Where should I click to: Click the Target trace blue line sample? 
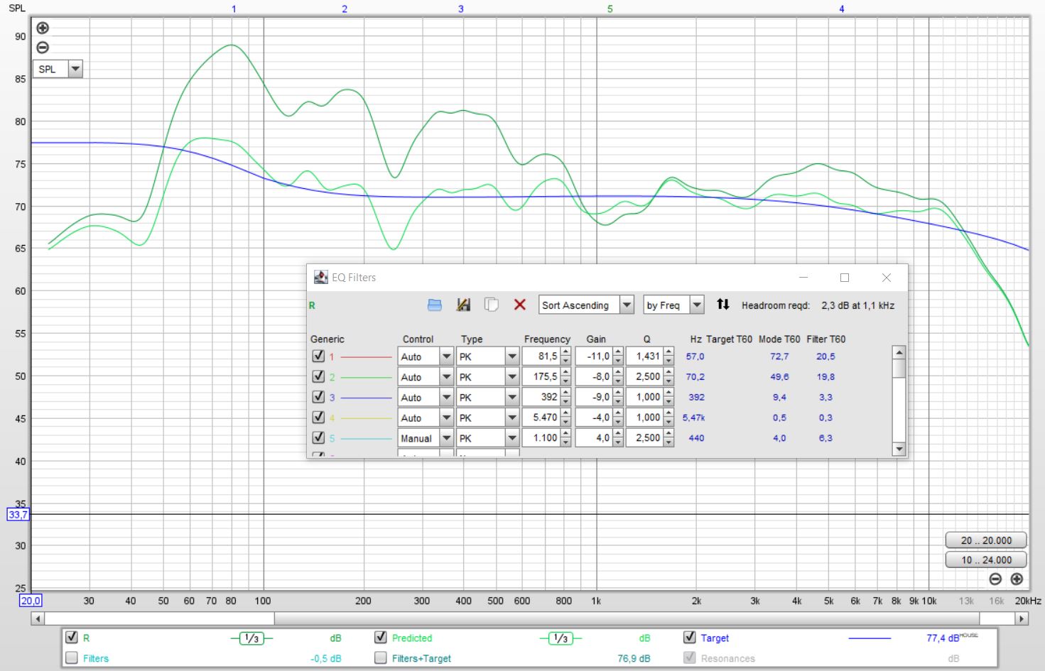869,638
